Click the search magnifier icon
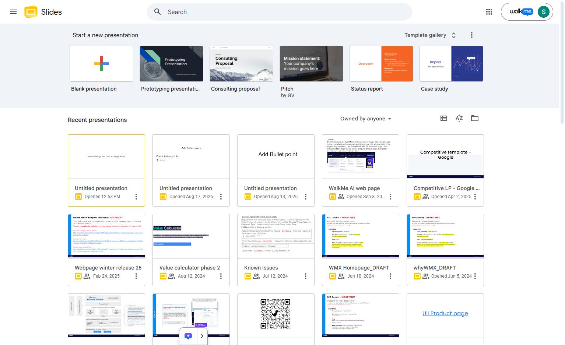This screenshot has height=345, width=565. click(x=157, y=12)
